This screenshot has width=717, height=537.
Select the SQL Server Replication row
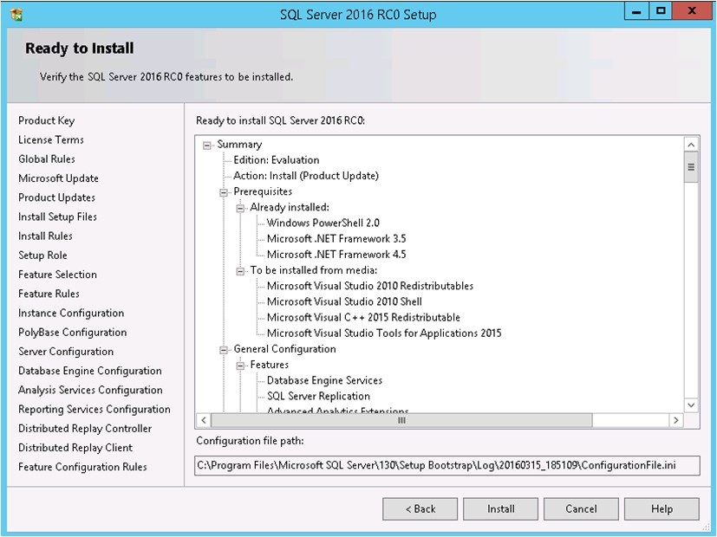point(318,397)
